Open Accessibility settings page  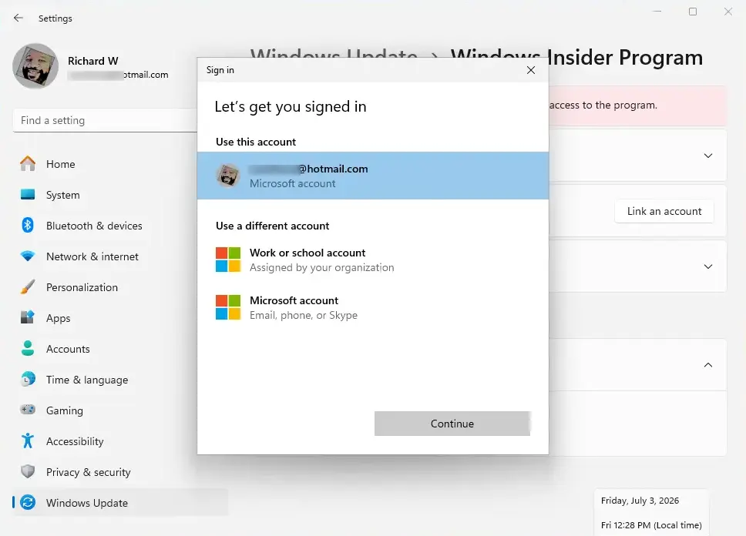[120, 441]
